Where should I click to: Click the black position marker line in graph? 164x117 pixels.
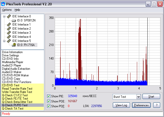click(147, 52)
